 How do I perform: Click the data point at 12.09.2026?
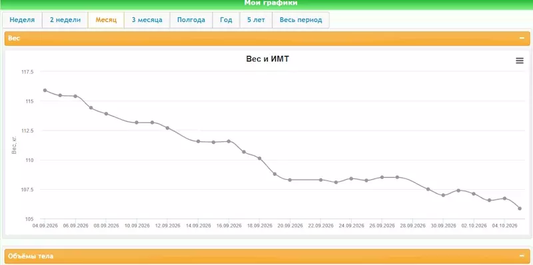coord(168,128)
